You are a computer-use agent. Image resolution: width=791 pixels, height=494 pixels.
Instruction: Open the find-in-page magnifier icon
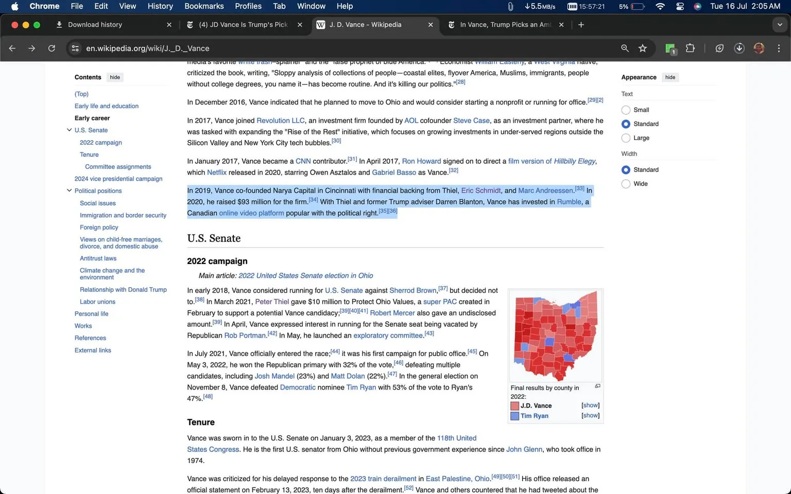(x=624, y=48)
